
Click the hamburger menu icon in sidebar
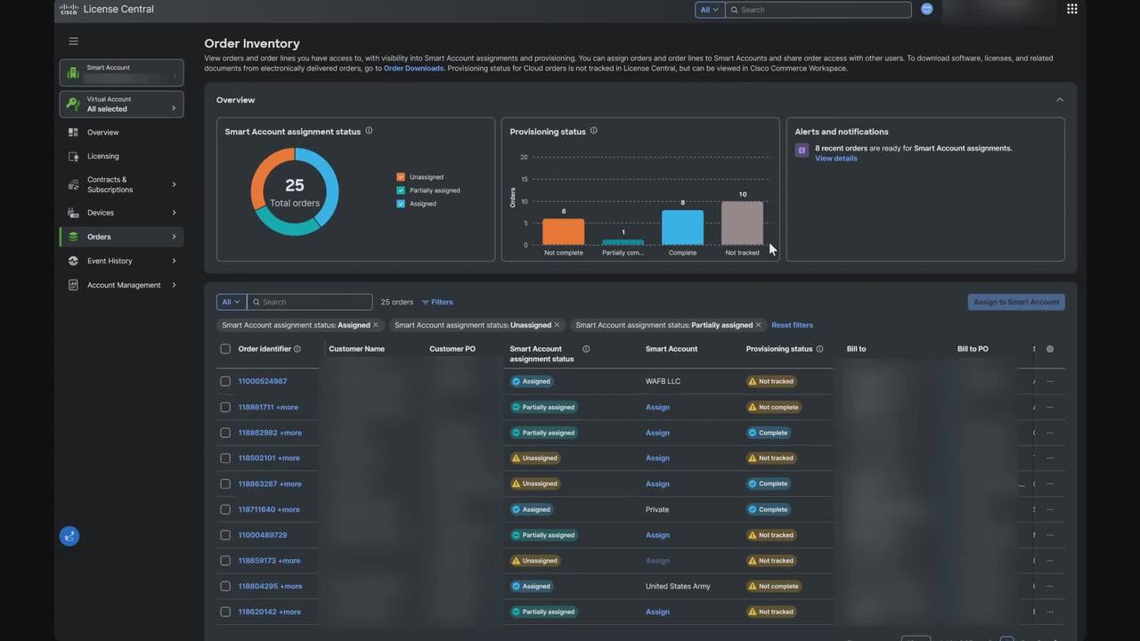pos(74,41)
